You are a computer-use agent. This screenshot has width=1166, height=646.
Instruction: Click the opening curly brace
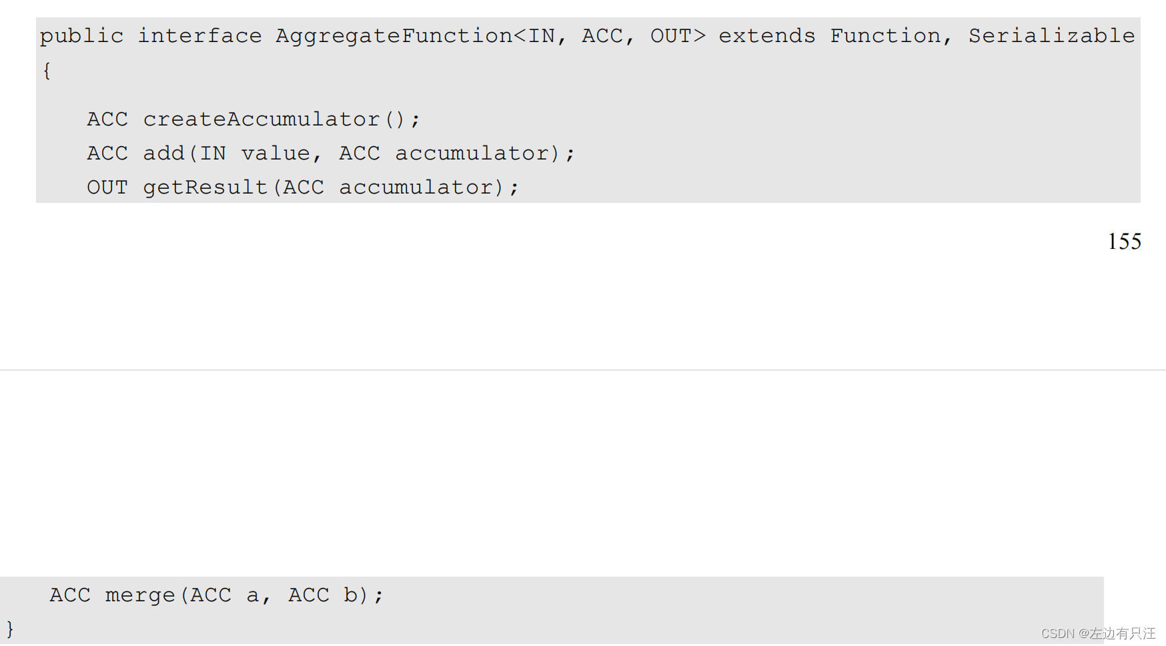pos(47,71)
